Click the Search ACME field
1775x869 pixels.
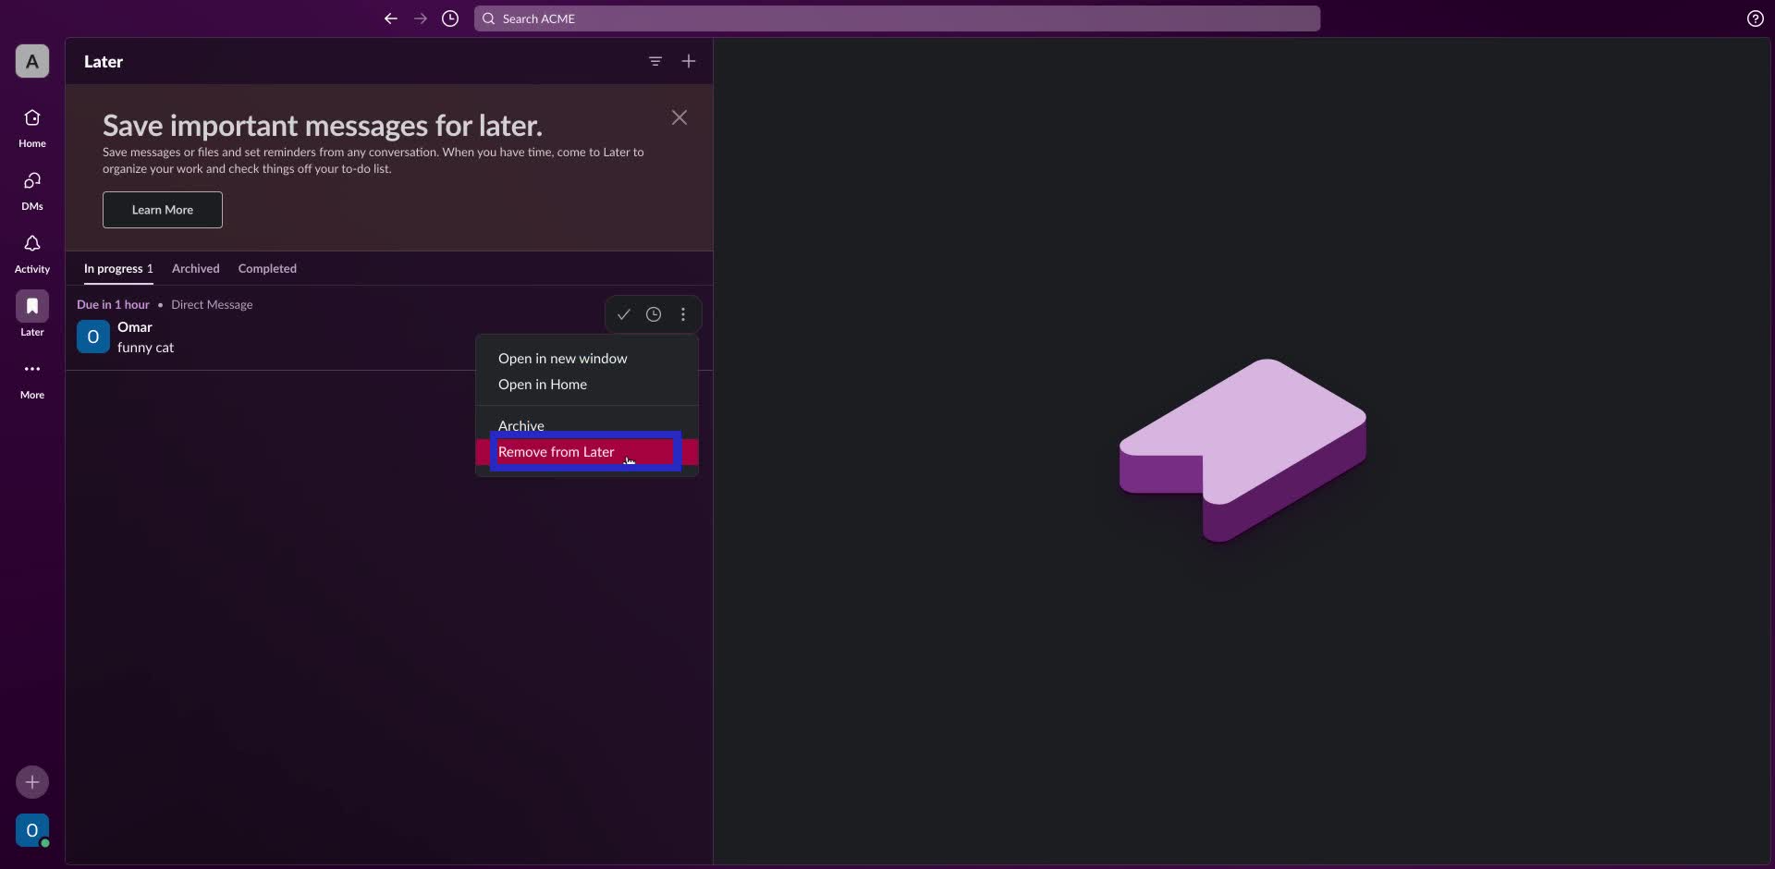point(897,18)
